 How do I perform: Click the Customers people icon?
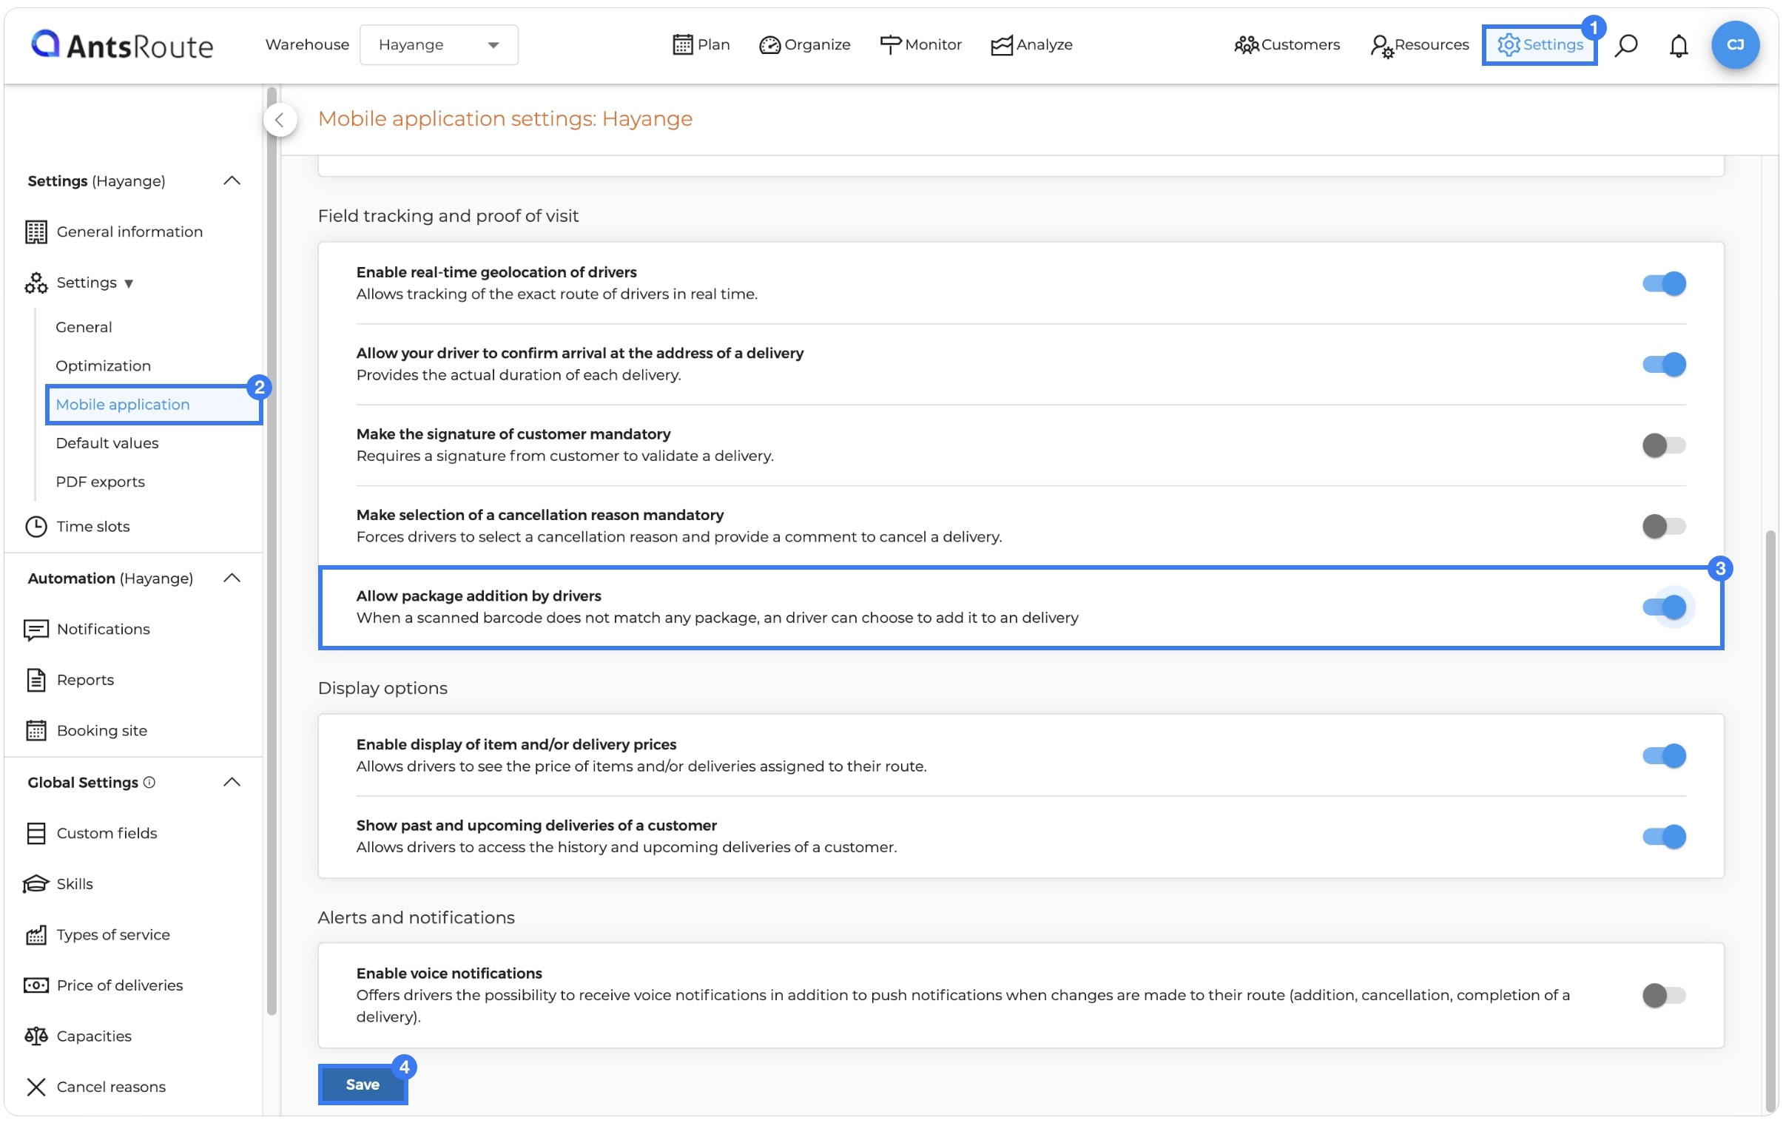[x=1246, y=45]
